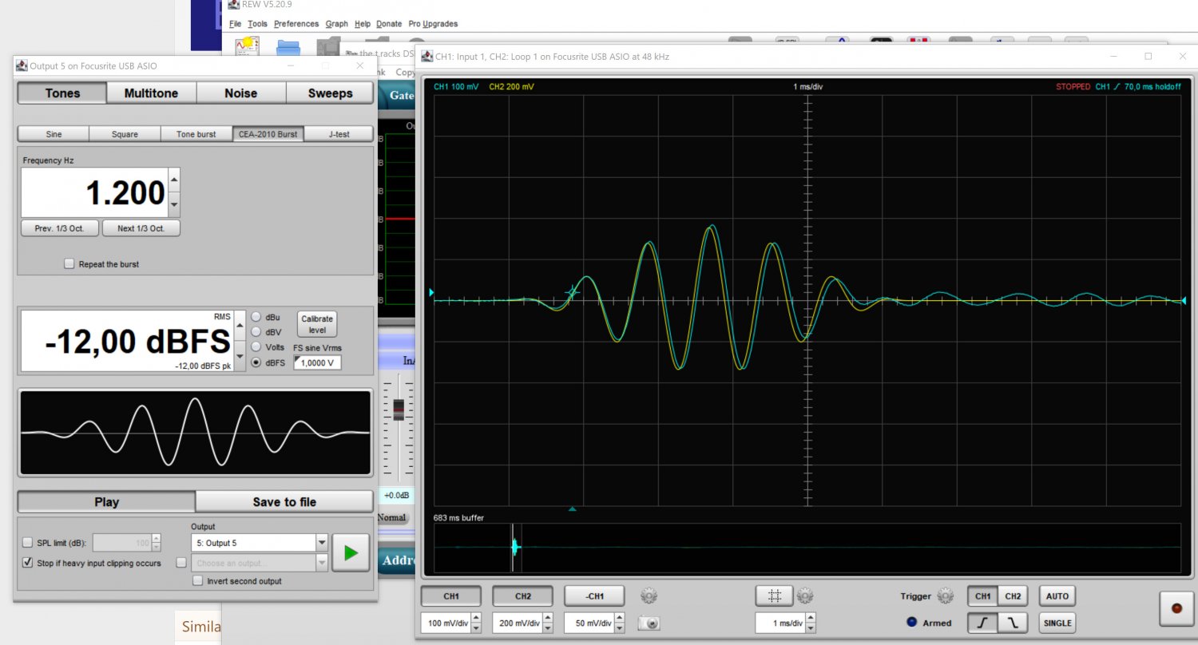Click the FS sine Vrms 1,0000 V field

[317, 362]
